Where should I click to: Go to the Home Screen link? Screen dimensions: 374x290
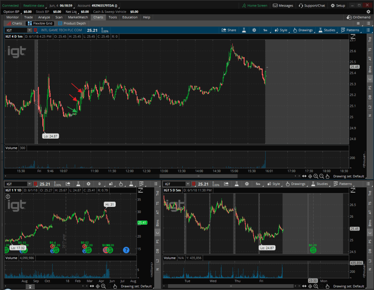coord(255,5)
